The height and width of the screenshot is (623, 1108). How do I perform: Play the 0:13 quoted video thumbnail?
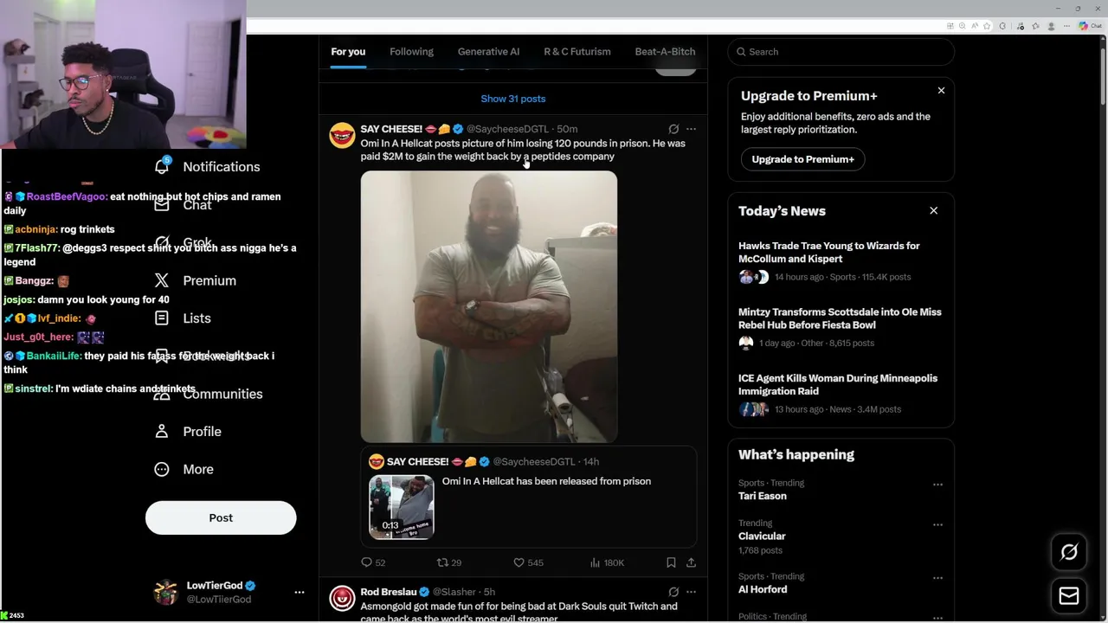(x=402, y=507)
